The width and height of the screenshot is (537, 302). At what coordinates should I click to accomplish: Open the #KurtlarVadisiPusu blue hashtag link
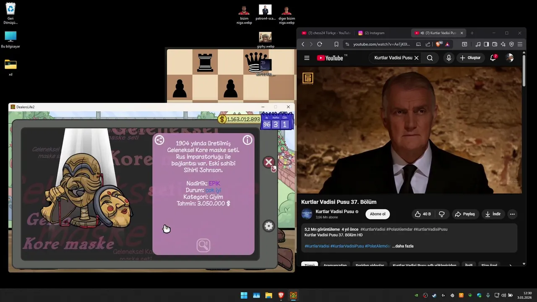[347, 246]
